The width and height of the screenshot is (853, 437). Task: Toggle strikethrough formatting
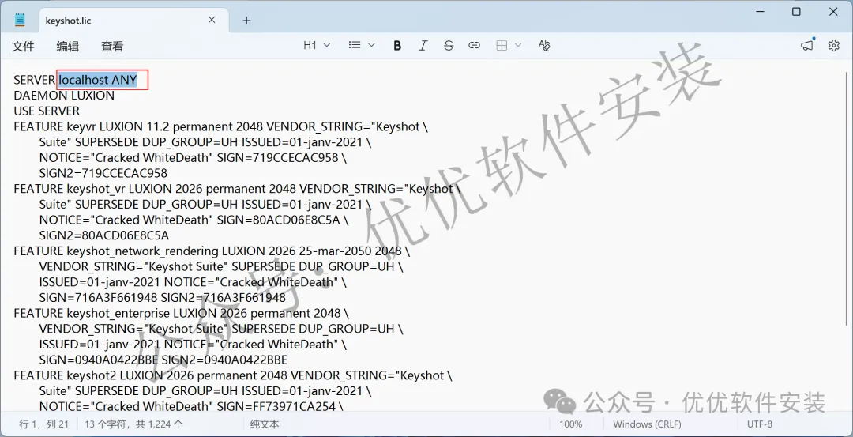tap(449, 46)
